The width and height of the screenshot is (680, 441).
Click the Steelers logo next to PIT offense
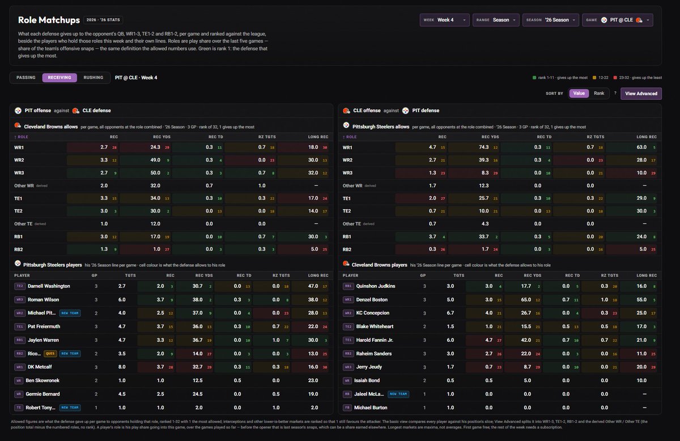click(18, 111)
